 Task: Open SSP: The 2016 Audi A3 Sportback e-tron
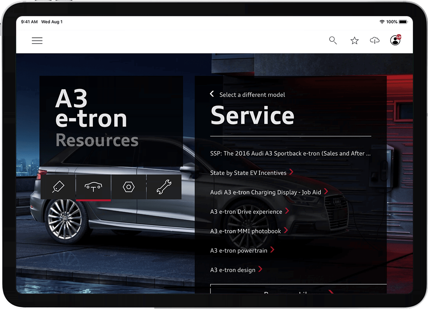click(x=290, y=154)
